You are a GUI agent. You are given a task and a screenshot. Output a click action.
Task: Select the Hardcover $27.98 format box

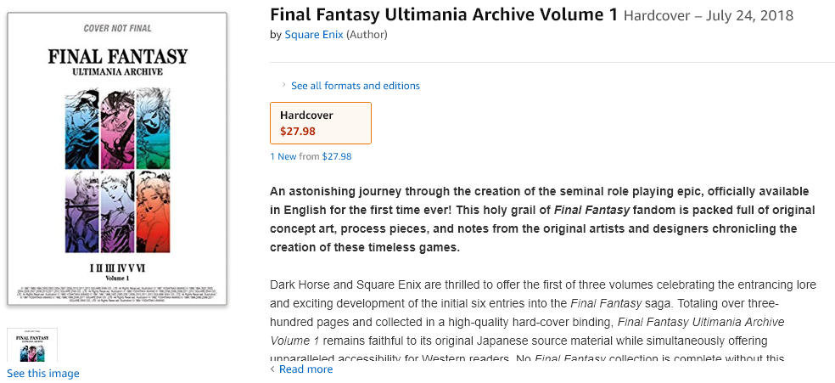click(321, 123)
